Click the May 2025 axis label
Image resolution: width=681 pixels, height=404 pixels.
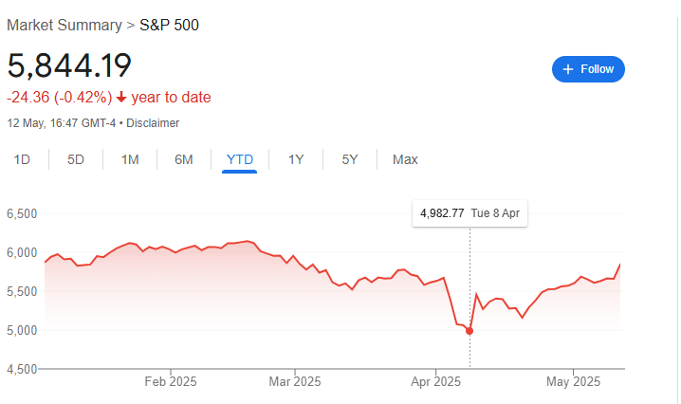[x=574, y=382]
